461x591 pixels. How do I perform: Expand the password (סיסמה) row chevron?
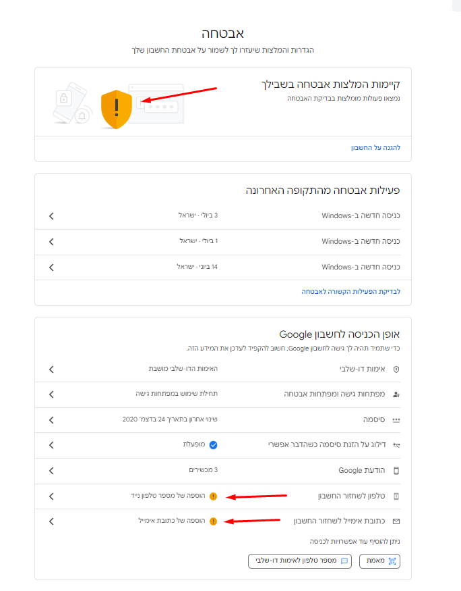(51, 420)
